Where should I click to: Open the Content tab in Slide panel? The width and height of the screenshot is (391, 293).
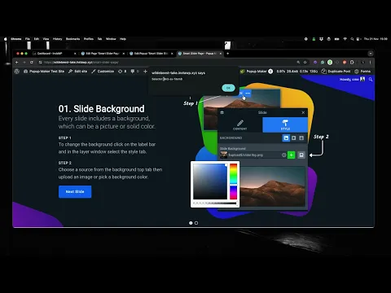coord(240,125)
